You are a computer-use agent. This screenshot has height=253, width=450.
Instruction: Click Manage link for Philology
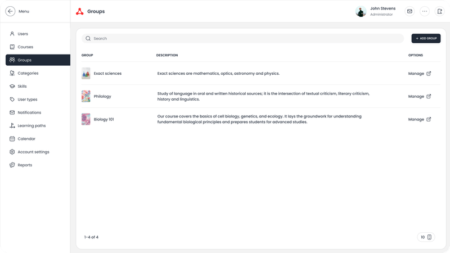(416, 96)
